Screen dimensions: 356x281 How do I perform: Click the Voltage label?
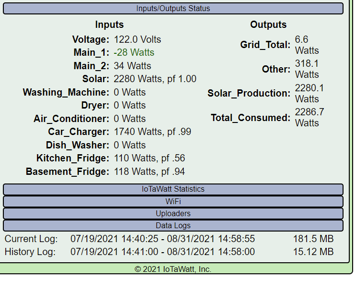coord(91,39)
